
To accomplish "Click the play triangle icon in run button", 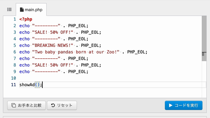I will pyautogui.click(x=171, y=106).
